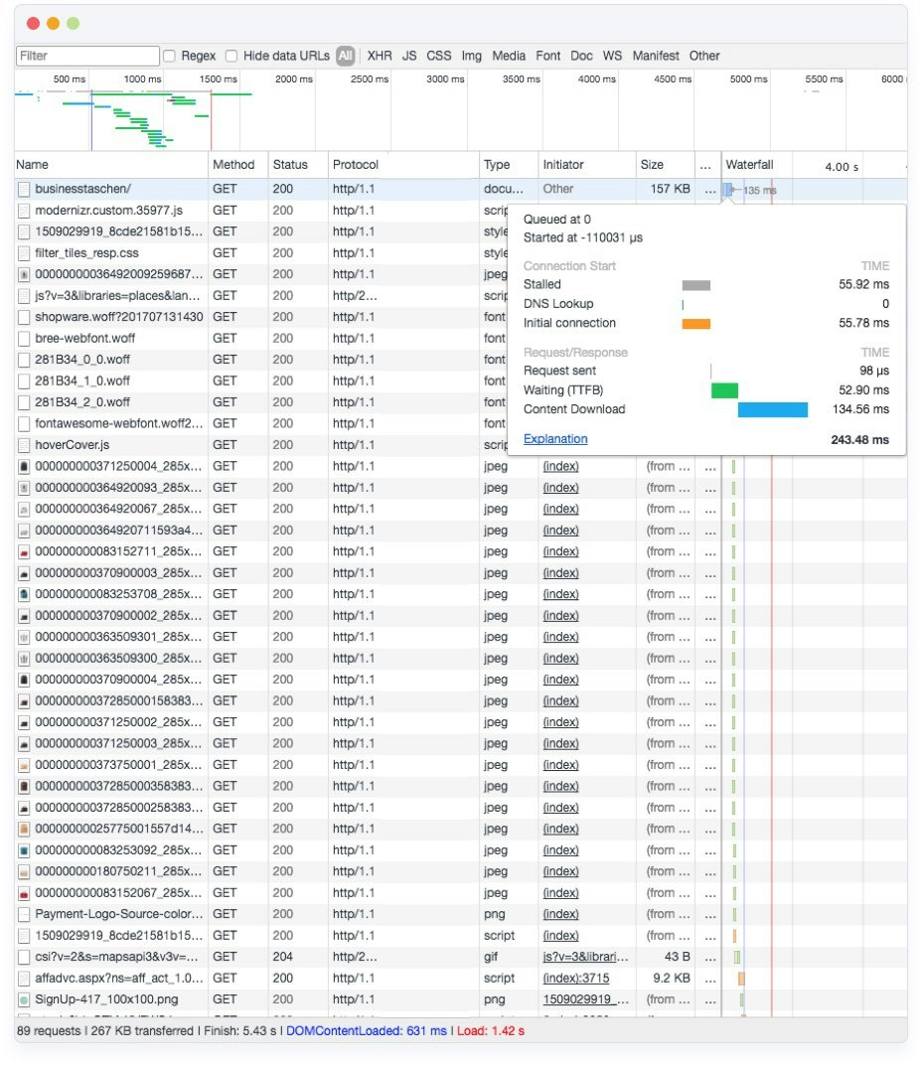The width and height of the screenshot is (922, 1067).
Task: Click file icon of Payment-Logo-Source-color row
Action: (24, 914)
